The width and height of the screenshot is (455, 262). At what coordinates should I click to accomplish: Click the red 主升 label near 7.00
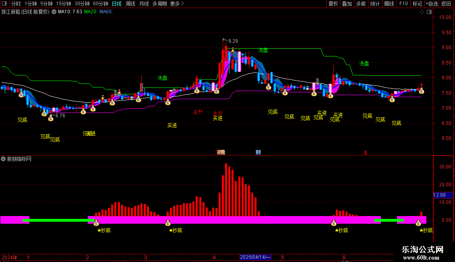click(198, 112)
